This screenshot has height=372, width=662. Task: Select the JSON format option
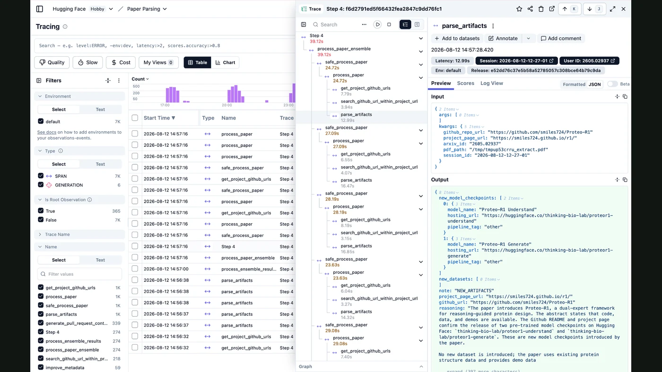(x=594, y=84)
